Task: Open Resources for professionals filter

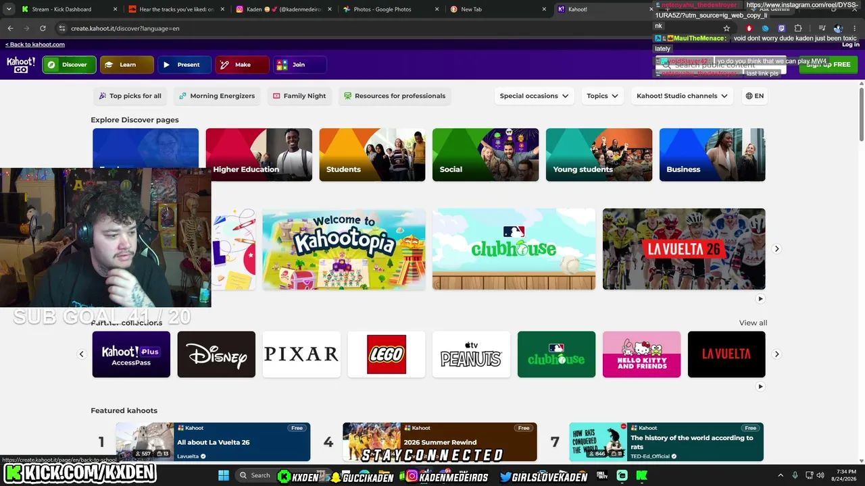Action: 395,96
